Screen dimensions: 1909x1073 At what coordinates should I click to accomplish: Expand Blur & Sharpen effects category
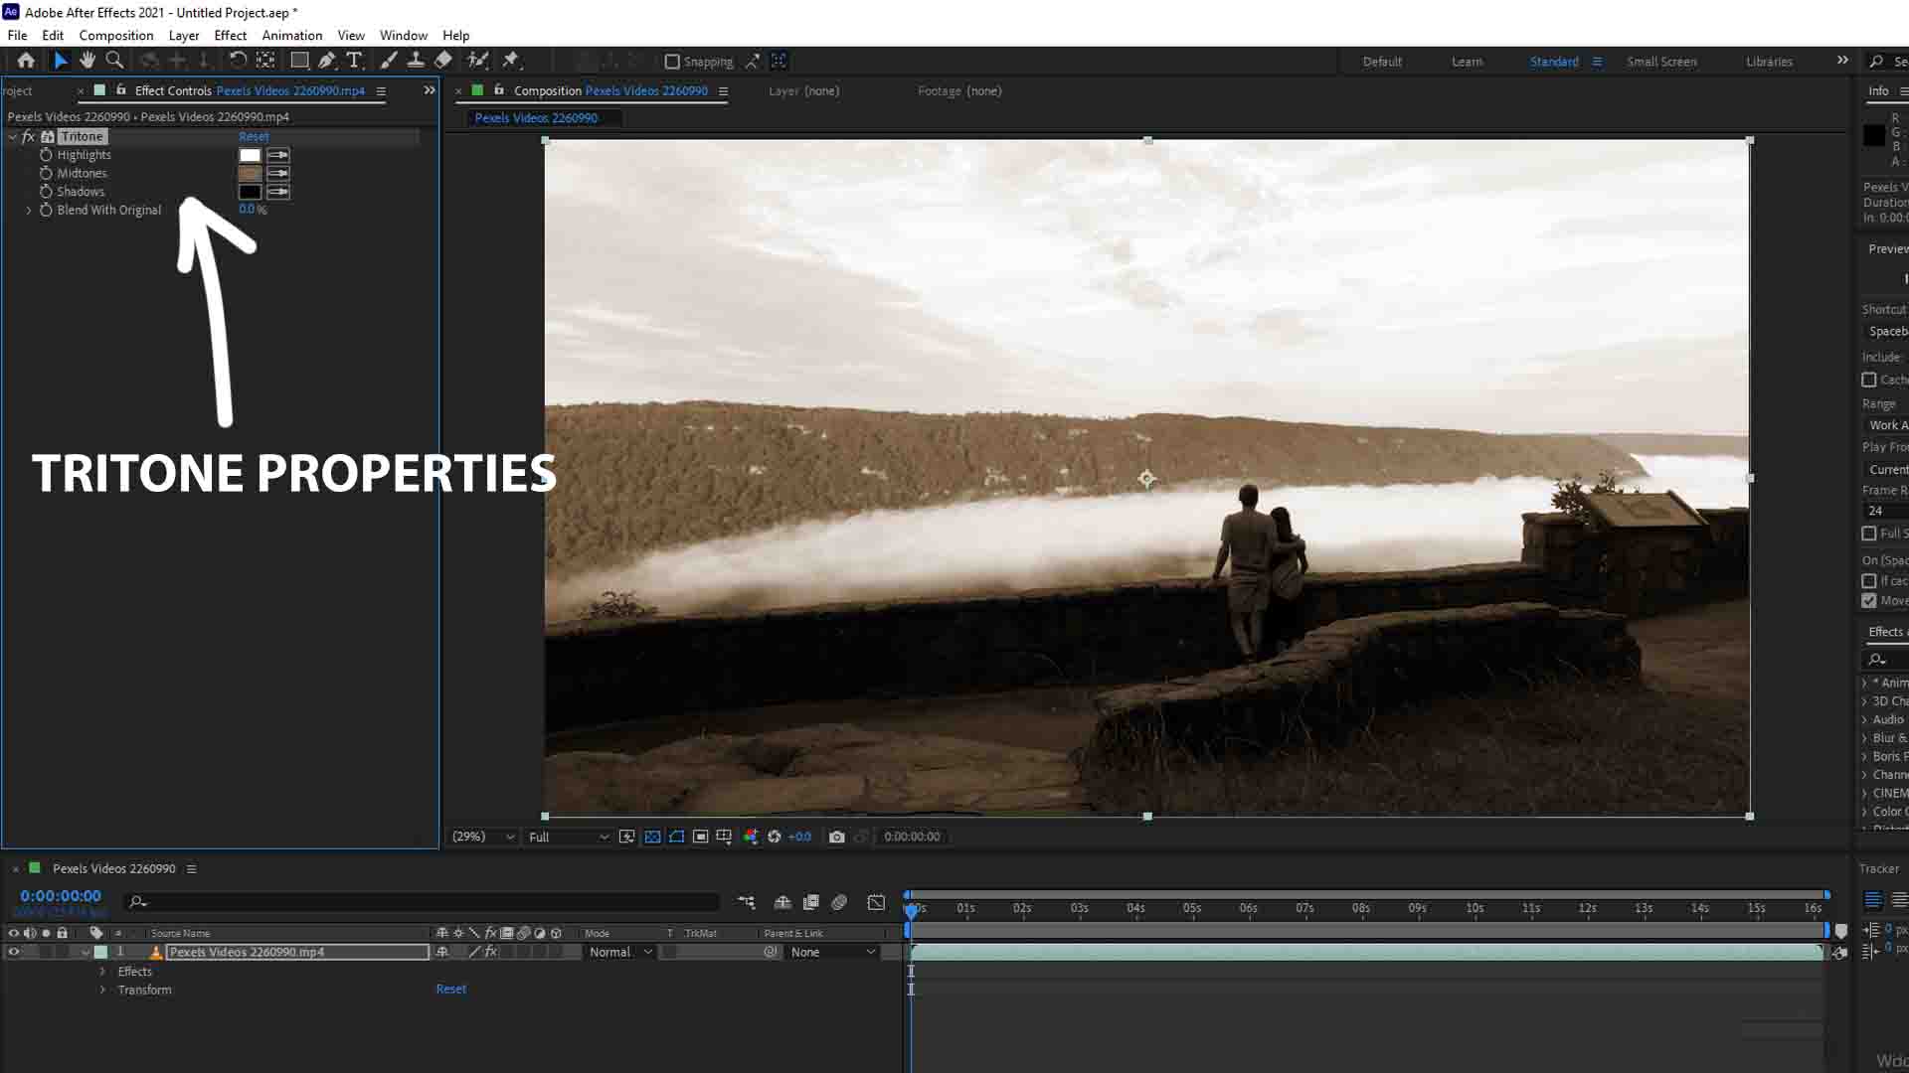tap(1864, 738)
